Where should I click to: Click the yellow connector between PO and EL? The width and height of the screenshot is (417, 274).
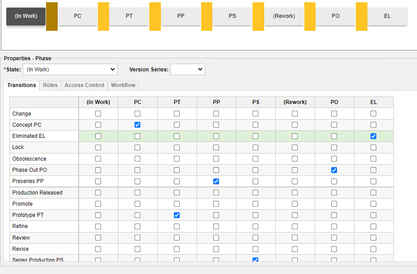coord(361,16)
